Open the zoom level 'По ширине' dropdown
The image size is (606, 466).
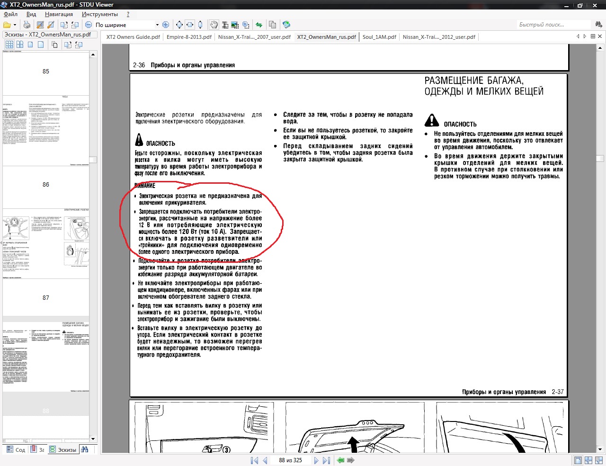(x=157, y=25)
